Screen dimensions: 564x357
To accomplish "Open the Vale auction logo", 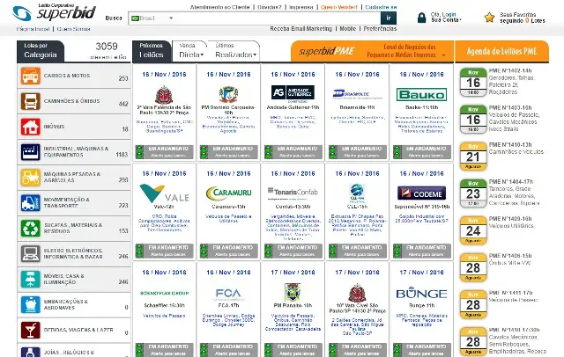I will click(x=164, y=193).
